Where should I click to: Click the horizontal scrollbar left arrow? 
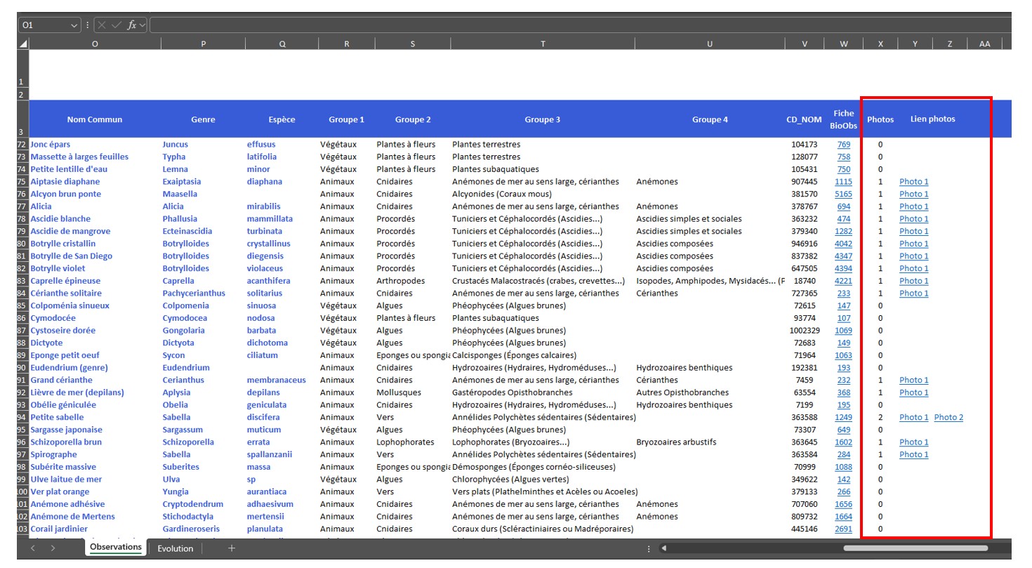point(663,548)
